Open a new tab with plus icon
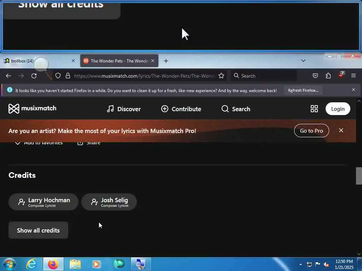Image resolution: width=362 pixels, height=271 pixels. [166, 61]
